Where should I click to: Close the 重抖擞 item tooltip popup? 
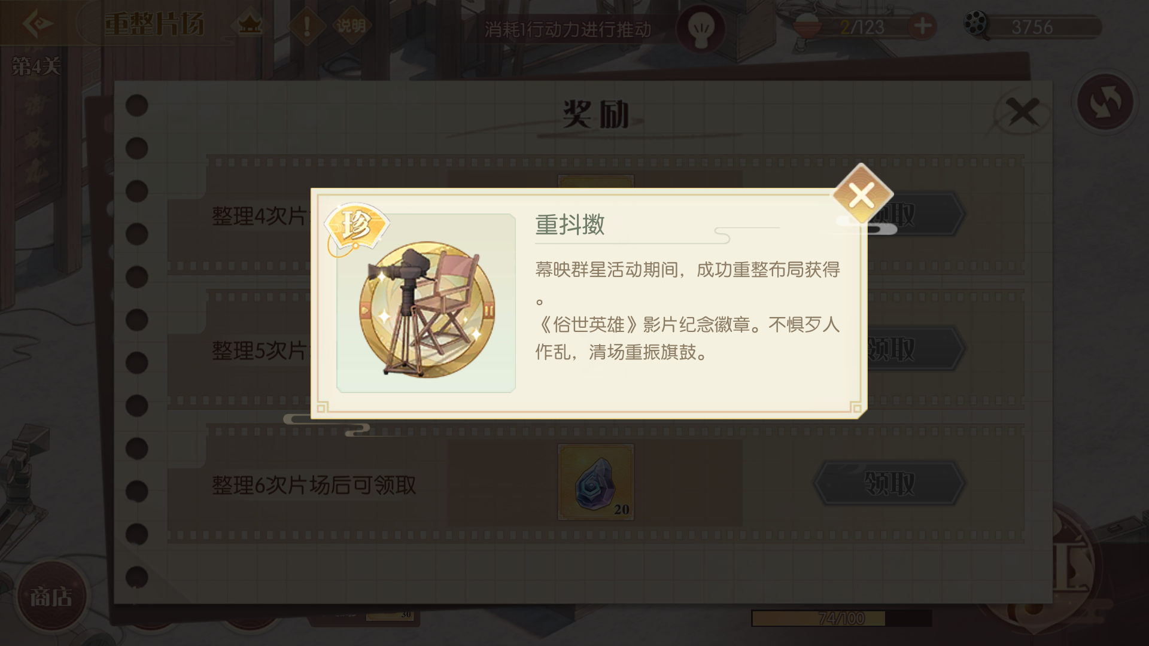pos(862,195)
